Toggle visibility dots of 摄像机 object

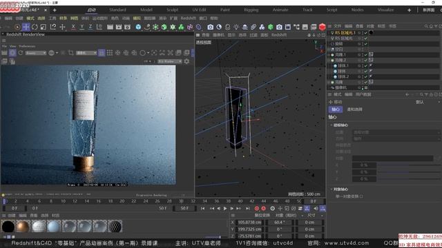363,87
